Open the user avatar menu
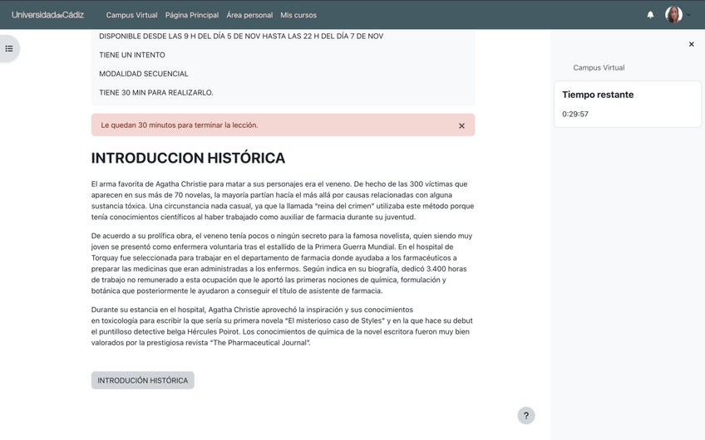 pyautogui.click(x=673, y=15)
